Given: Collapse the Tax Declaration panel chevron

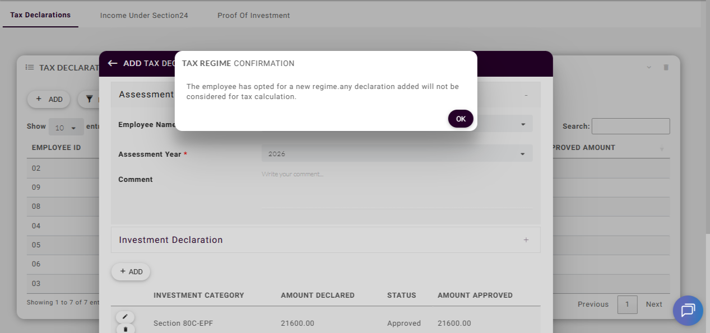Looking at the screenshot, I should click(649, 67).
